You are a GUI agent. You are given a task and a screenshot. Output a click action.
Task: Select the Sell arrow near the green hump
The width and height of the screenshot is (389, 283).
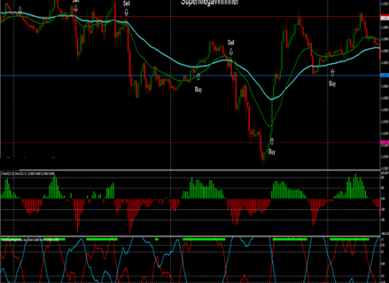pos(231,52)
